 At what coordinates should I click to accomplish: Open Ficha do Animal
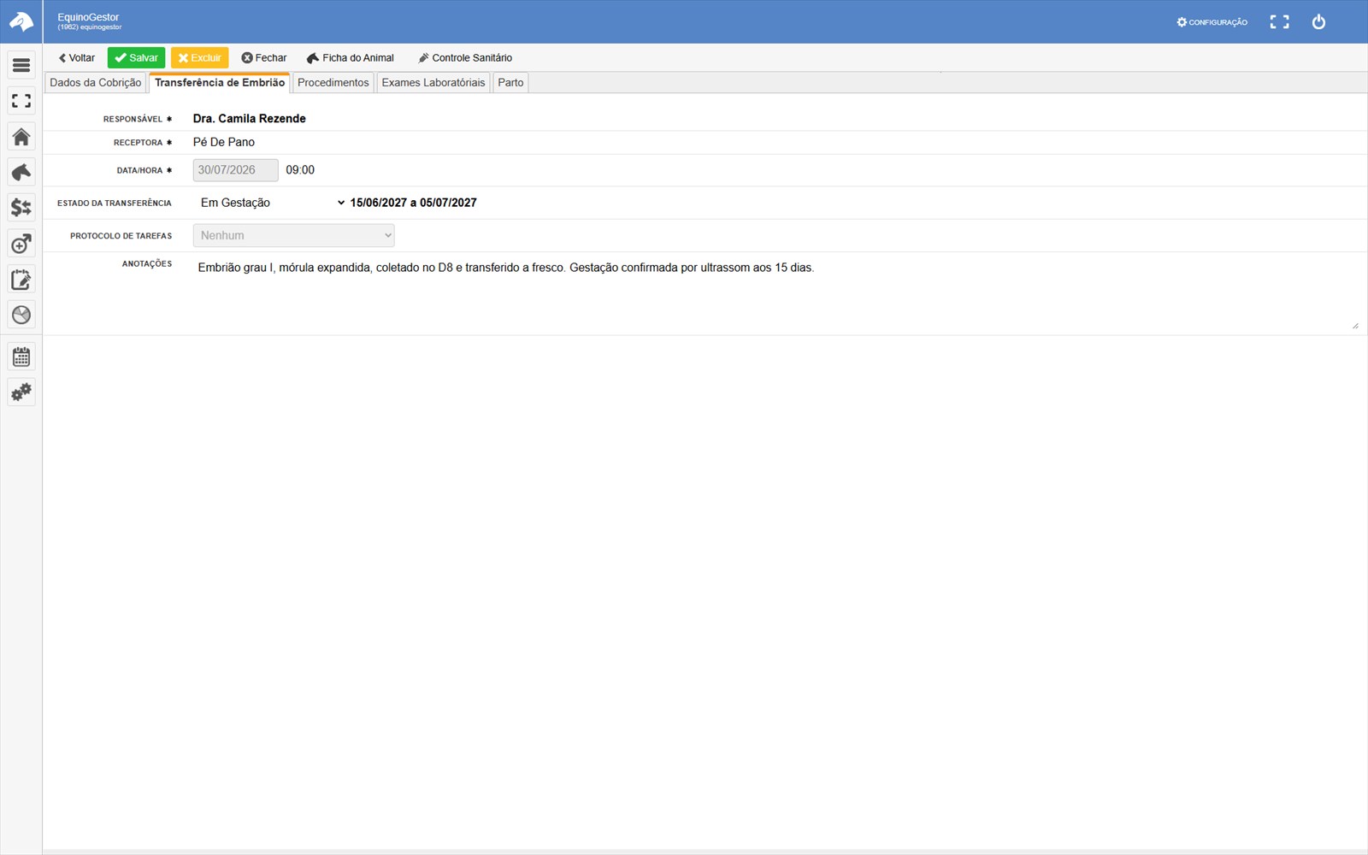click(351, 58)
